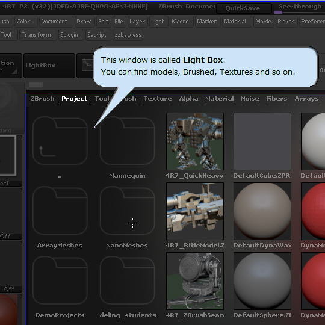Switch to the Tool tab in LightBox
The height and width of the screenshot is (325, 325).
click(102, 99)
